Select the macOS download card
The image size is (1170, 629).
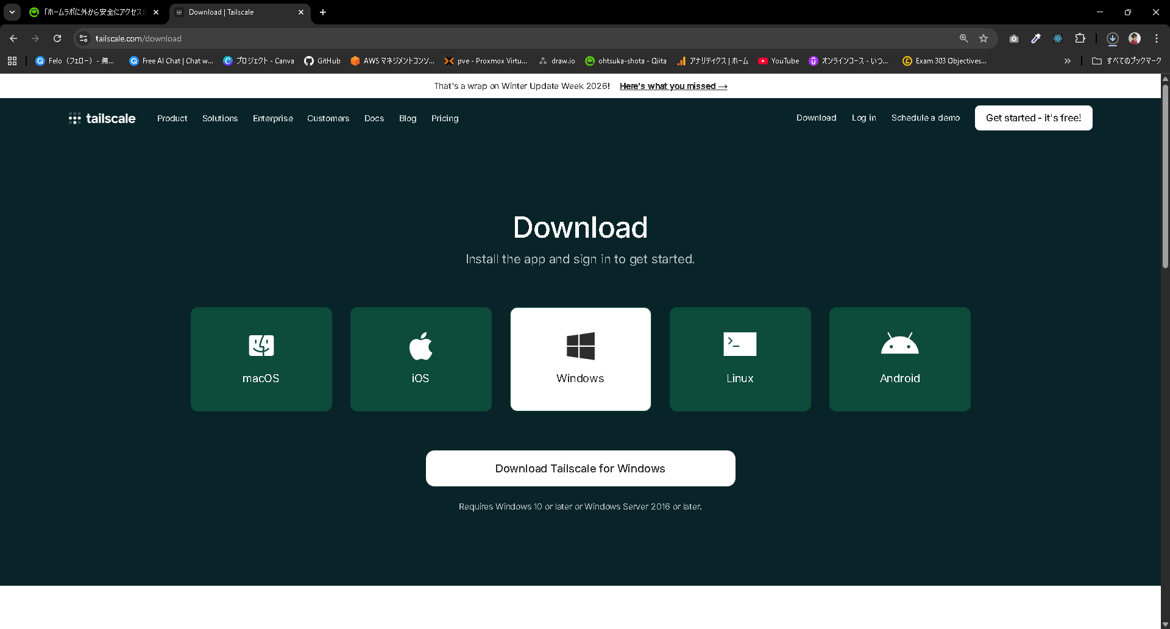click(x=261, y=359)
